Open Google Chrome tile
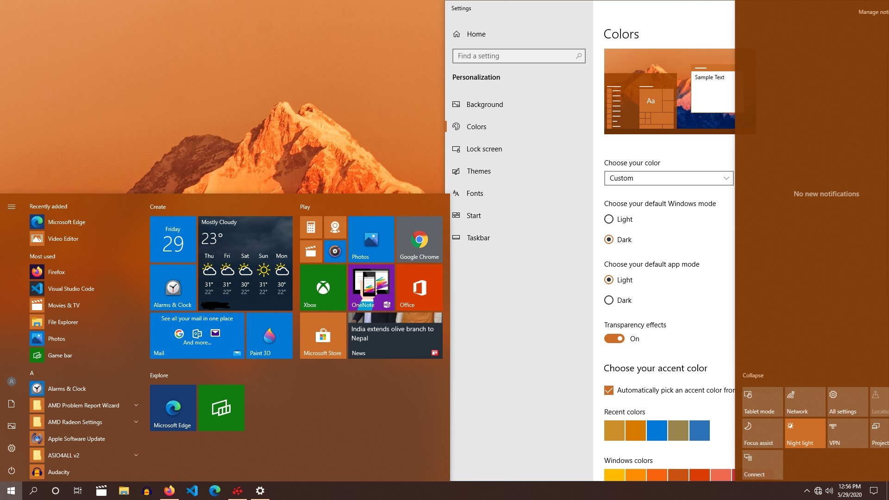Screen dimensions: 889x500 419,239
